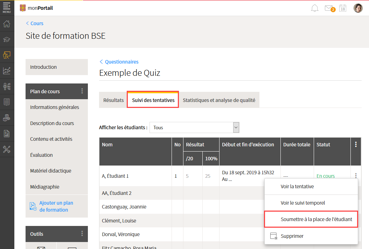369x249 pixels.
Task: Open Statistiques et analyse de qualité tab
Action: pyautogui.click(x=219, y=100)
